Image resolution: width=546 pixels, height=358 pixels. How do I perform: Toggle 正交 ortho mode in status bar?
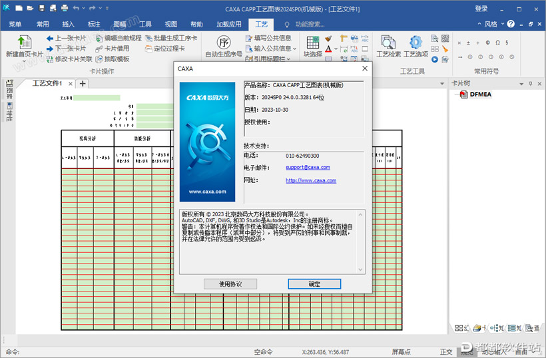[446, 352]
